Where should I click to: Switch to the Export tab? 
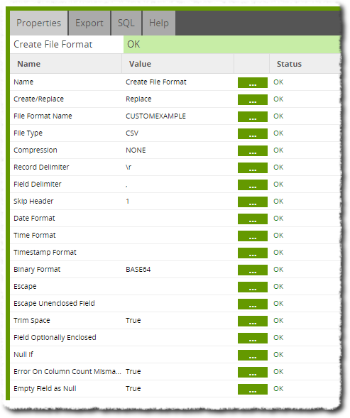tap(89, 23)
